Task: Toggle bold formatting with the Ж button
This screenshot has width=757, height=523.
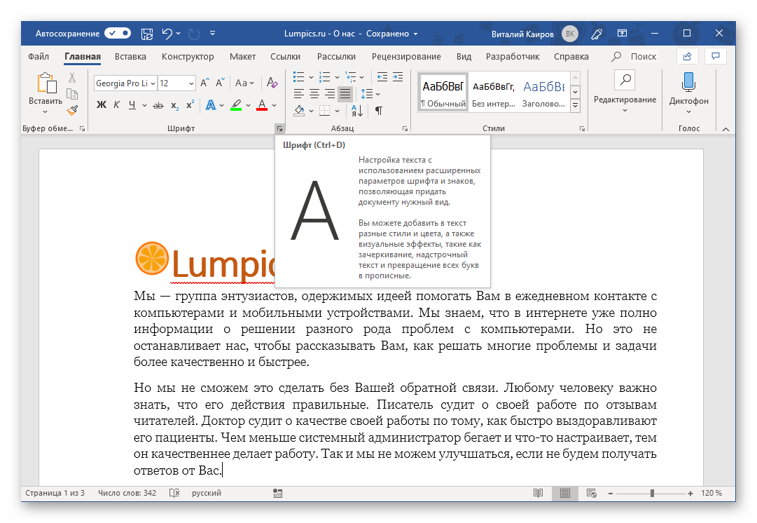Action: [101, 105]
